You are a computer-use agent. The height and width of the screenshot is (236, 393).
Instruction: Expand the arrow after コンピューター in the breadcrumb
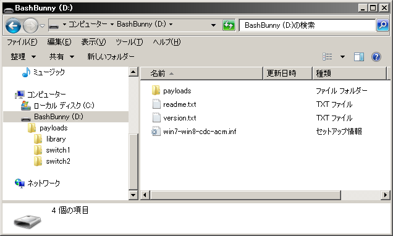112,24
